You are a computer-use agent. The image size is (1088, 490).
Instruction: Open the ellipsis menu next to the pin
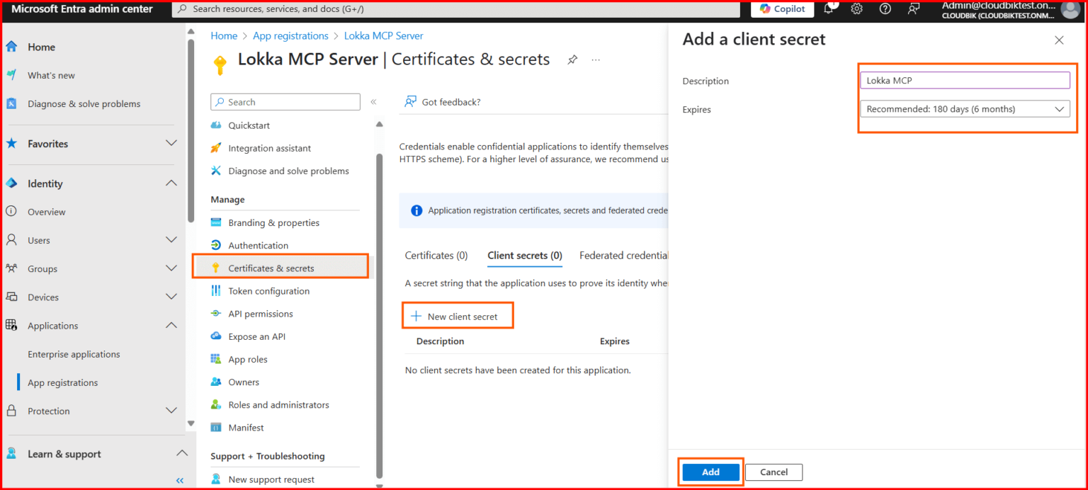(596, 59)
